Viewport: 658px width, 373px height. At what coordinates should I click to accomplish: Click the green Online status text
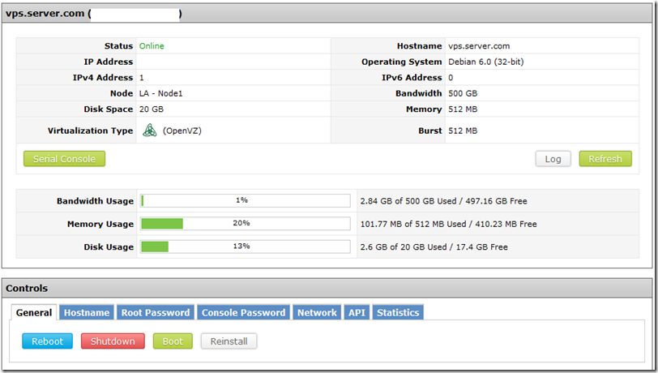pos(152,45)
